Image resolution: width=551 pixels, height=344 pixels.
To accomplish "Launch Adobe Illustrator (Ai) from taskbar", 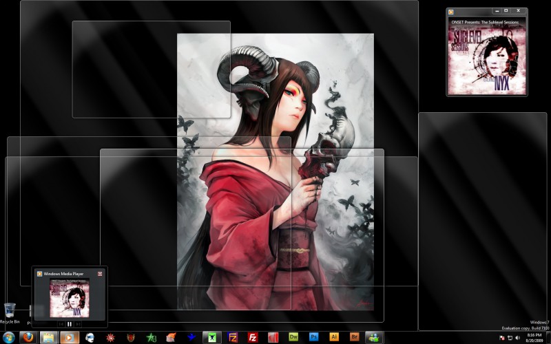I will coord(334,337).
